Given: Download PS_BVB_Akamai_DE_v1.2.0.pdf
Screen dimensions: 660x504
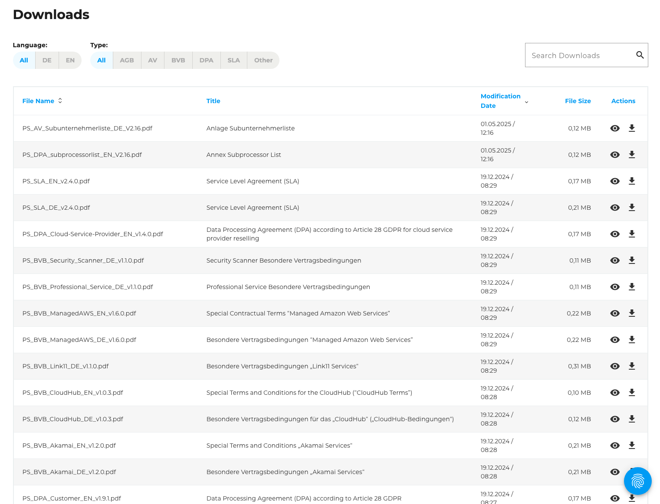Looking at the screenshot, I should (632, 472).
